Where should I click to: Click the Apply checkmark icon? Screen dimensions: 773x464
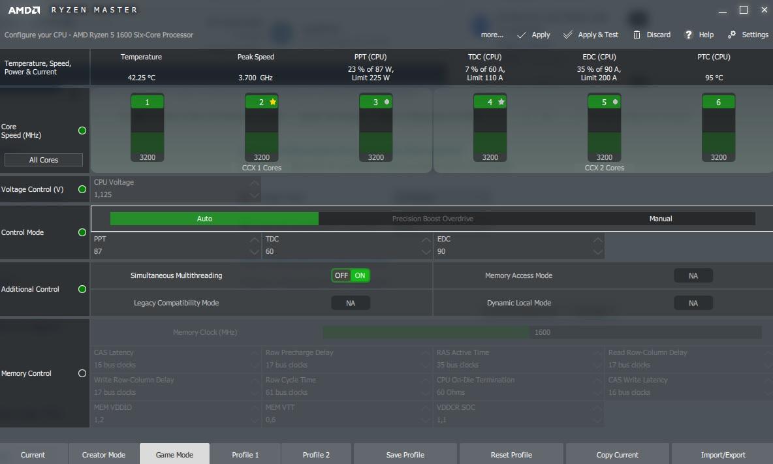(521, 35)
